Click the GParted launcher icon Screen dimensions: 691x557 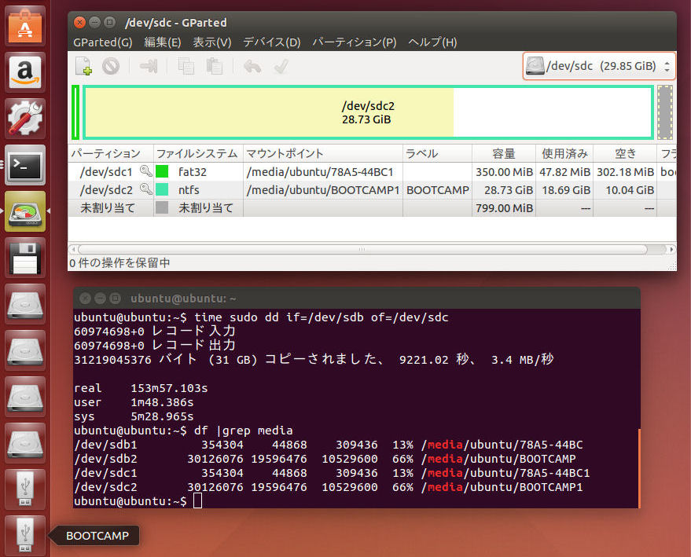click(25, 212)
